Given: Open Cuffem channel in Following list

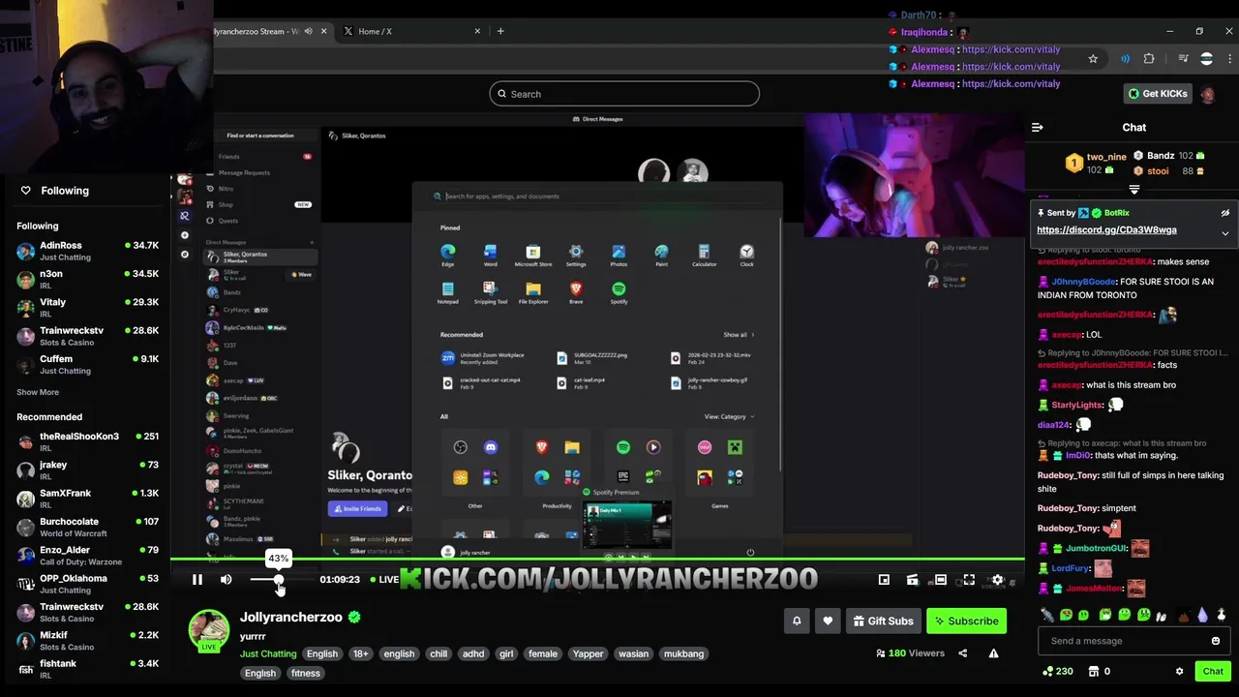Looking at the screenshot, I should click(87, 364).
